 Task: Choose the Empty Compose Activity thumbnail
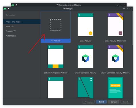tap(86, 57)
